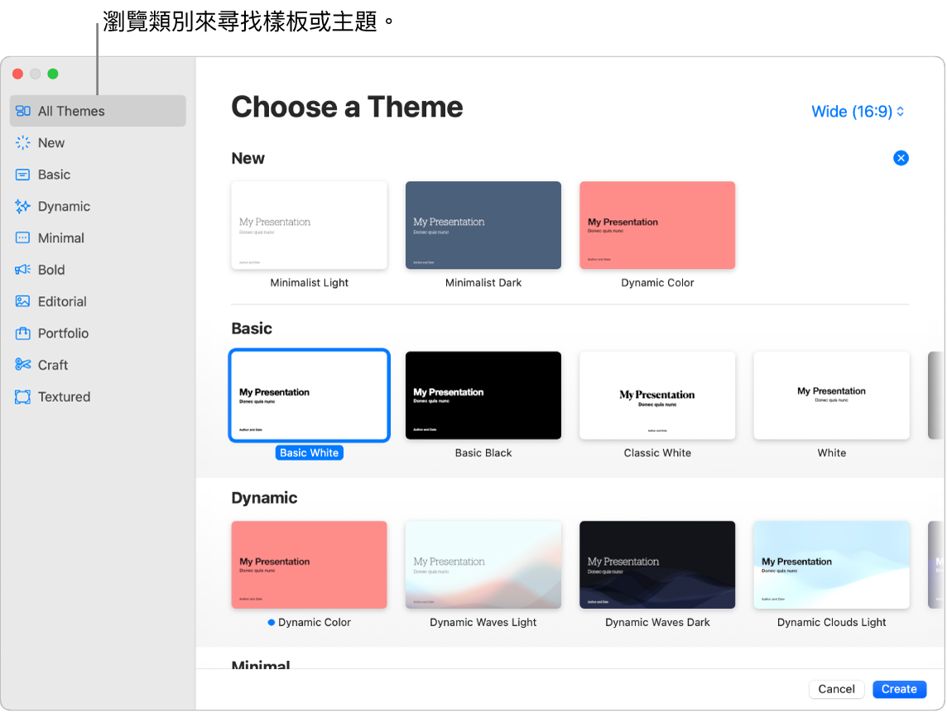Click the Create button
Screen dimensions: 947x713
click(899, 689)
